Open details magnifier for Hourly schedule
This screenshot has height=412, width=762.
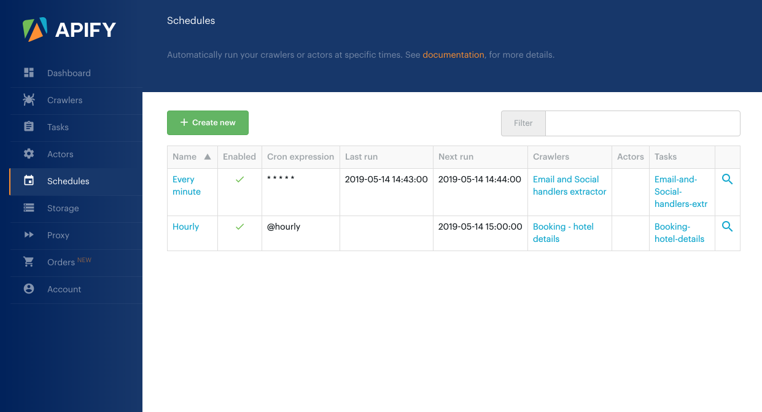pos(727,226)
